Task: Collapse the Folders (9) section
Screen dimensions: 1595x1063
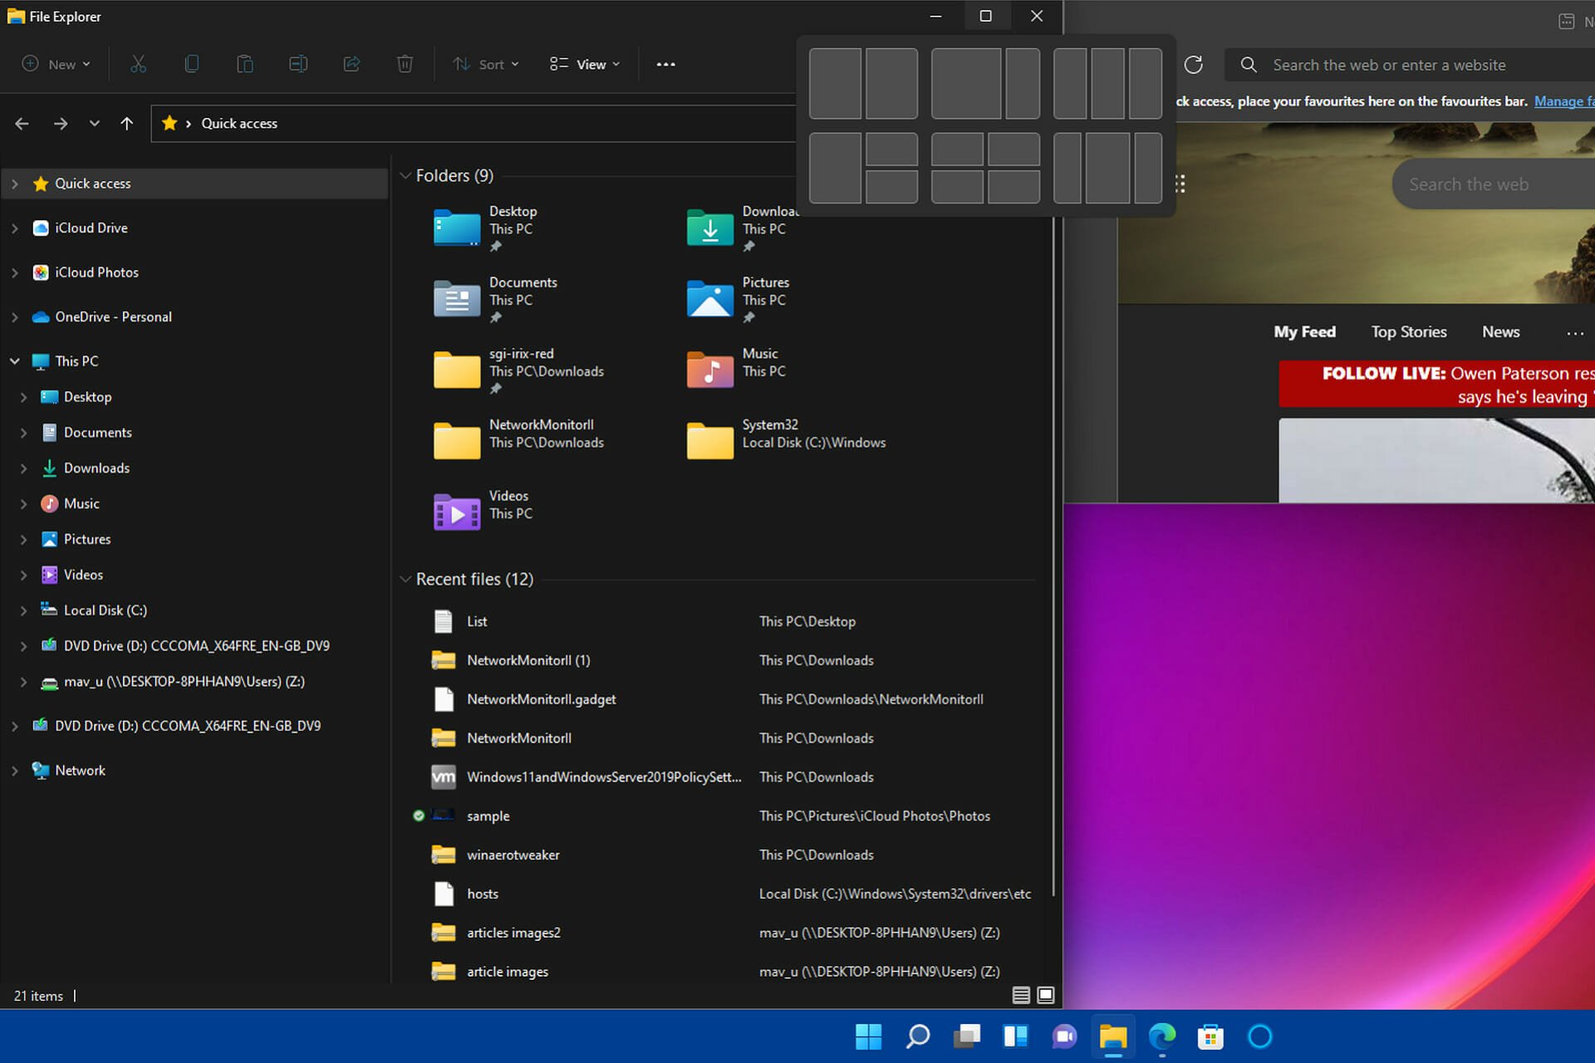Action: (405, 176)
